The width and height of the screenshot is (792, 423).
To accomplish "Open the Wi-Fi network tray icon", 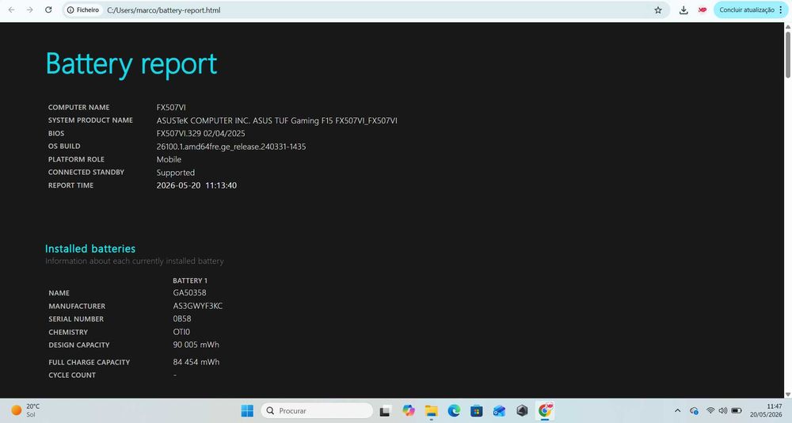I will click(x=710, y=410).
